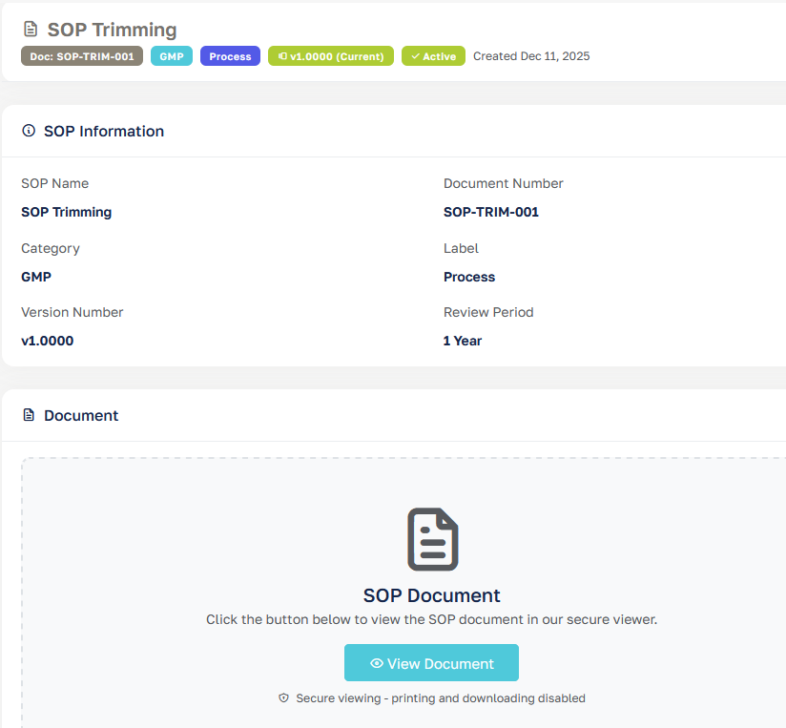Click the SOP Information section heading

coord(104,132)
